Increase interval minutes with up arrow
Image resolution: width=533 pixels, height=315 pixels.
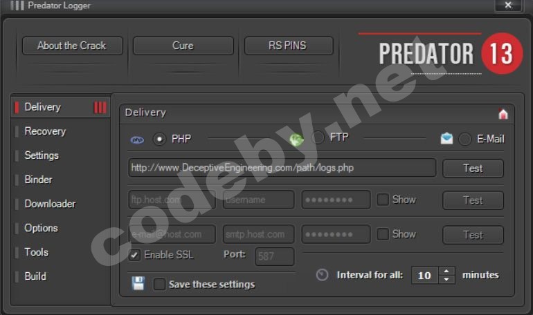coord(446,271)
